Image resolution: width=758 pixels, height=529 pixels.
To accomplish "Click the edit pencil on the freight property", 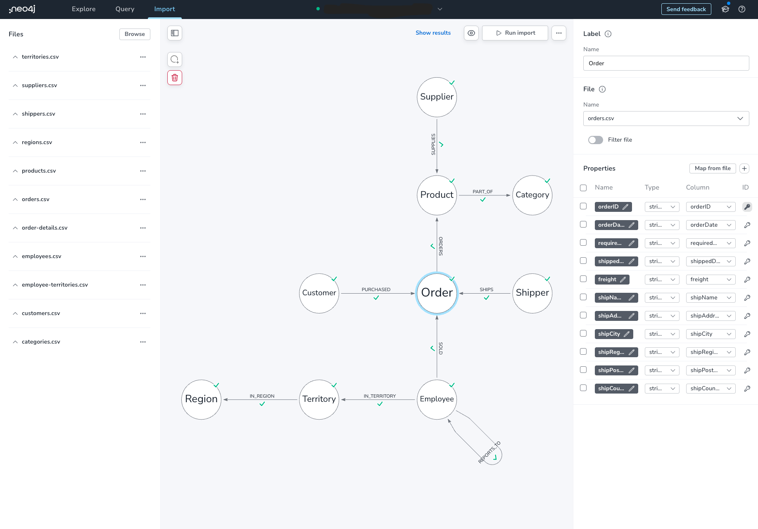I will [x=623, y=279].
